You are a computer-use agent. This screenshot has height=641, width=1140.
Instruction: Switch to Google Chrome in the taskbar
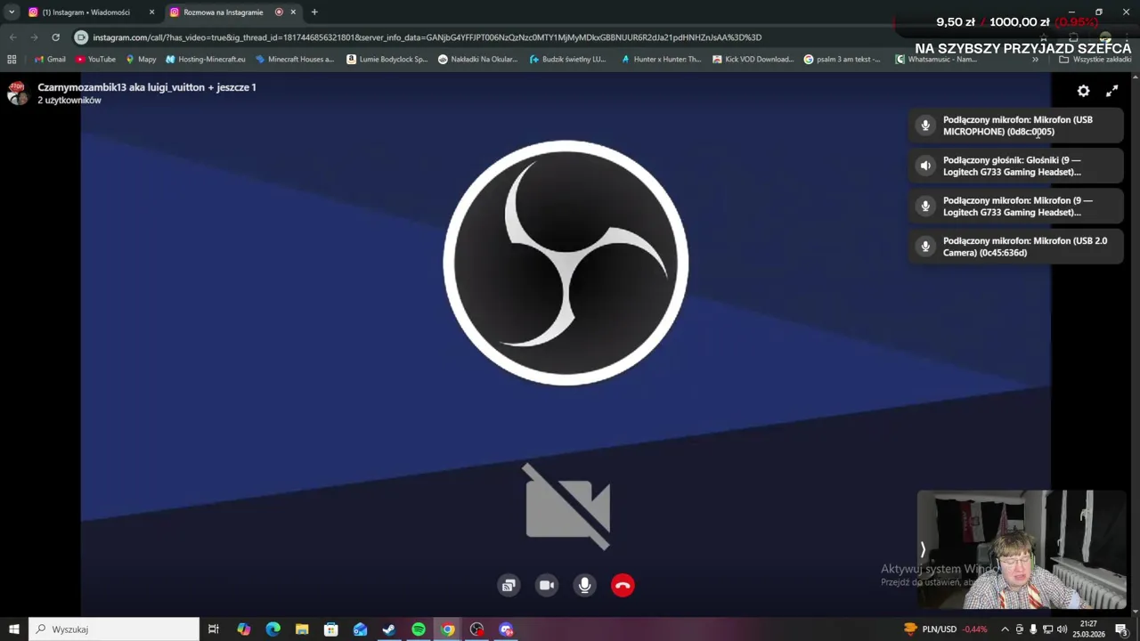[x=448, y=629]
